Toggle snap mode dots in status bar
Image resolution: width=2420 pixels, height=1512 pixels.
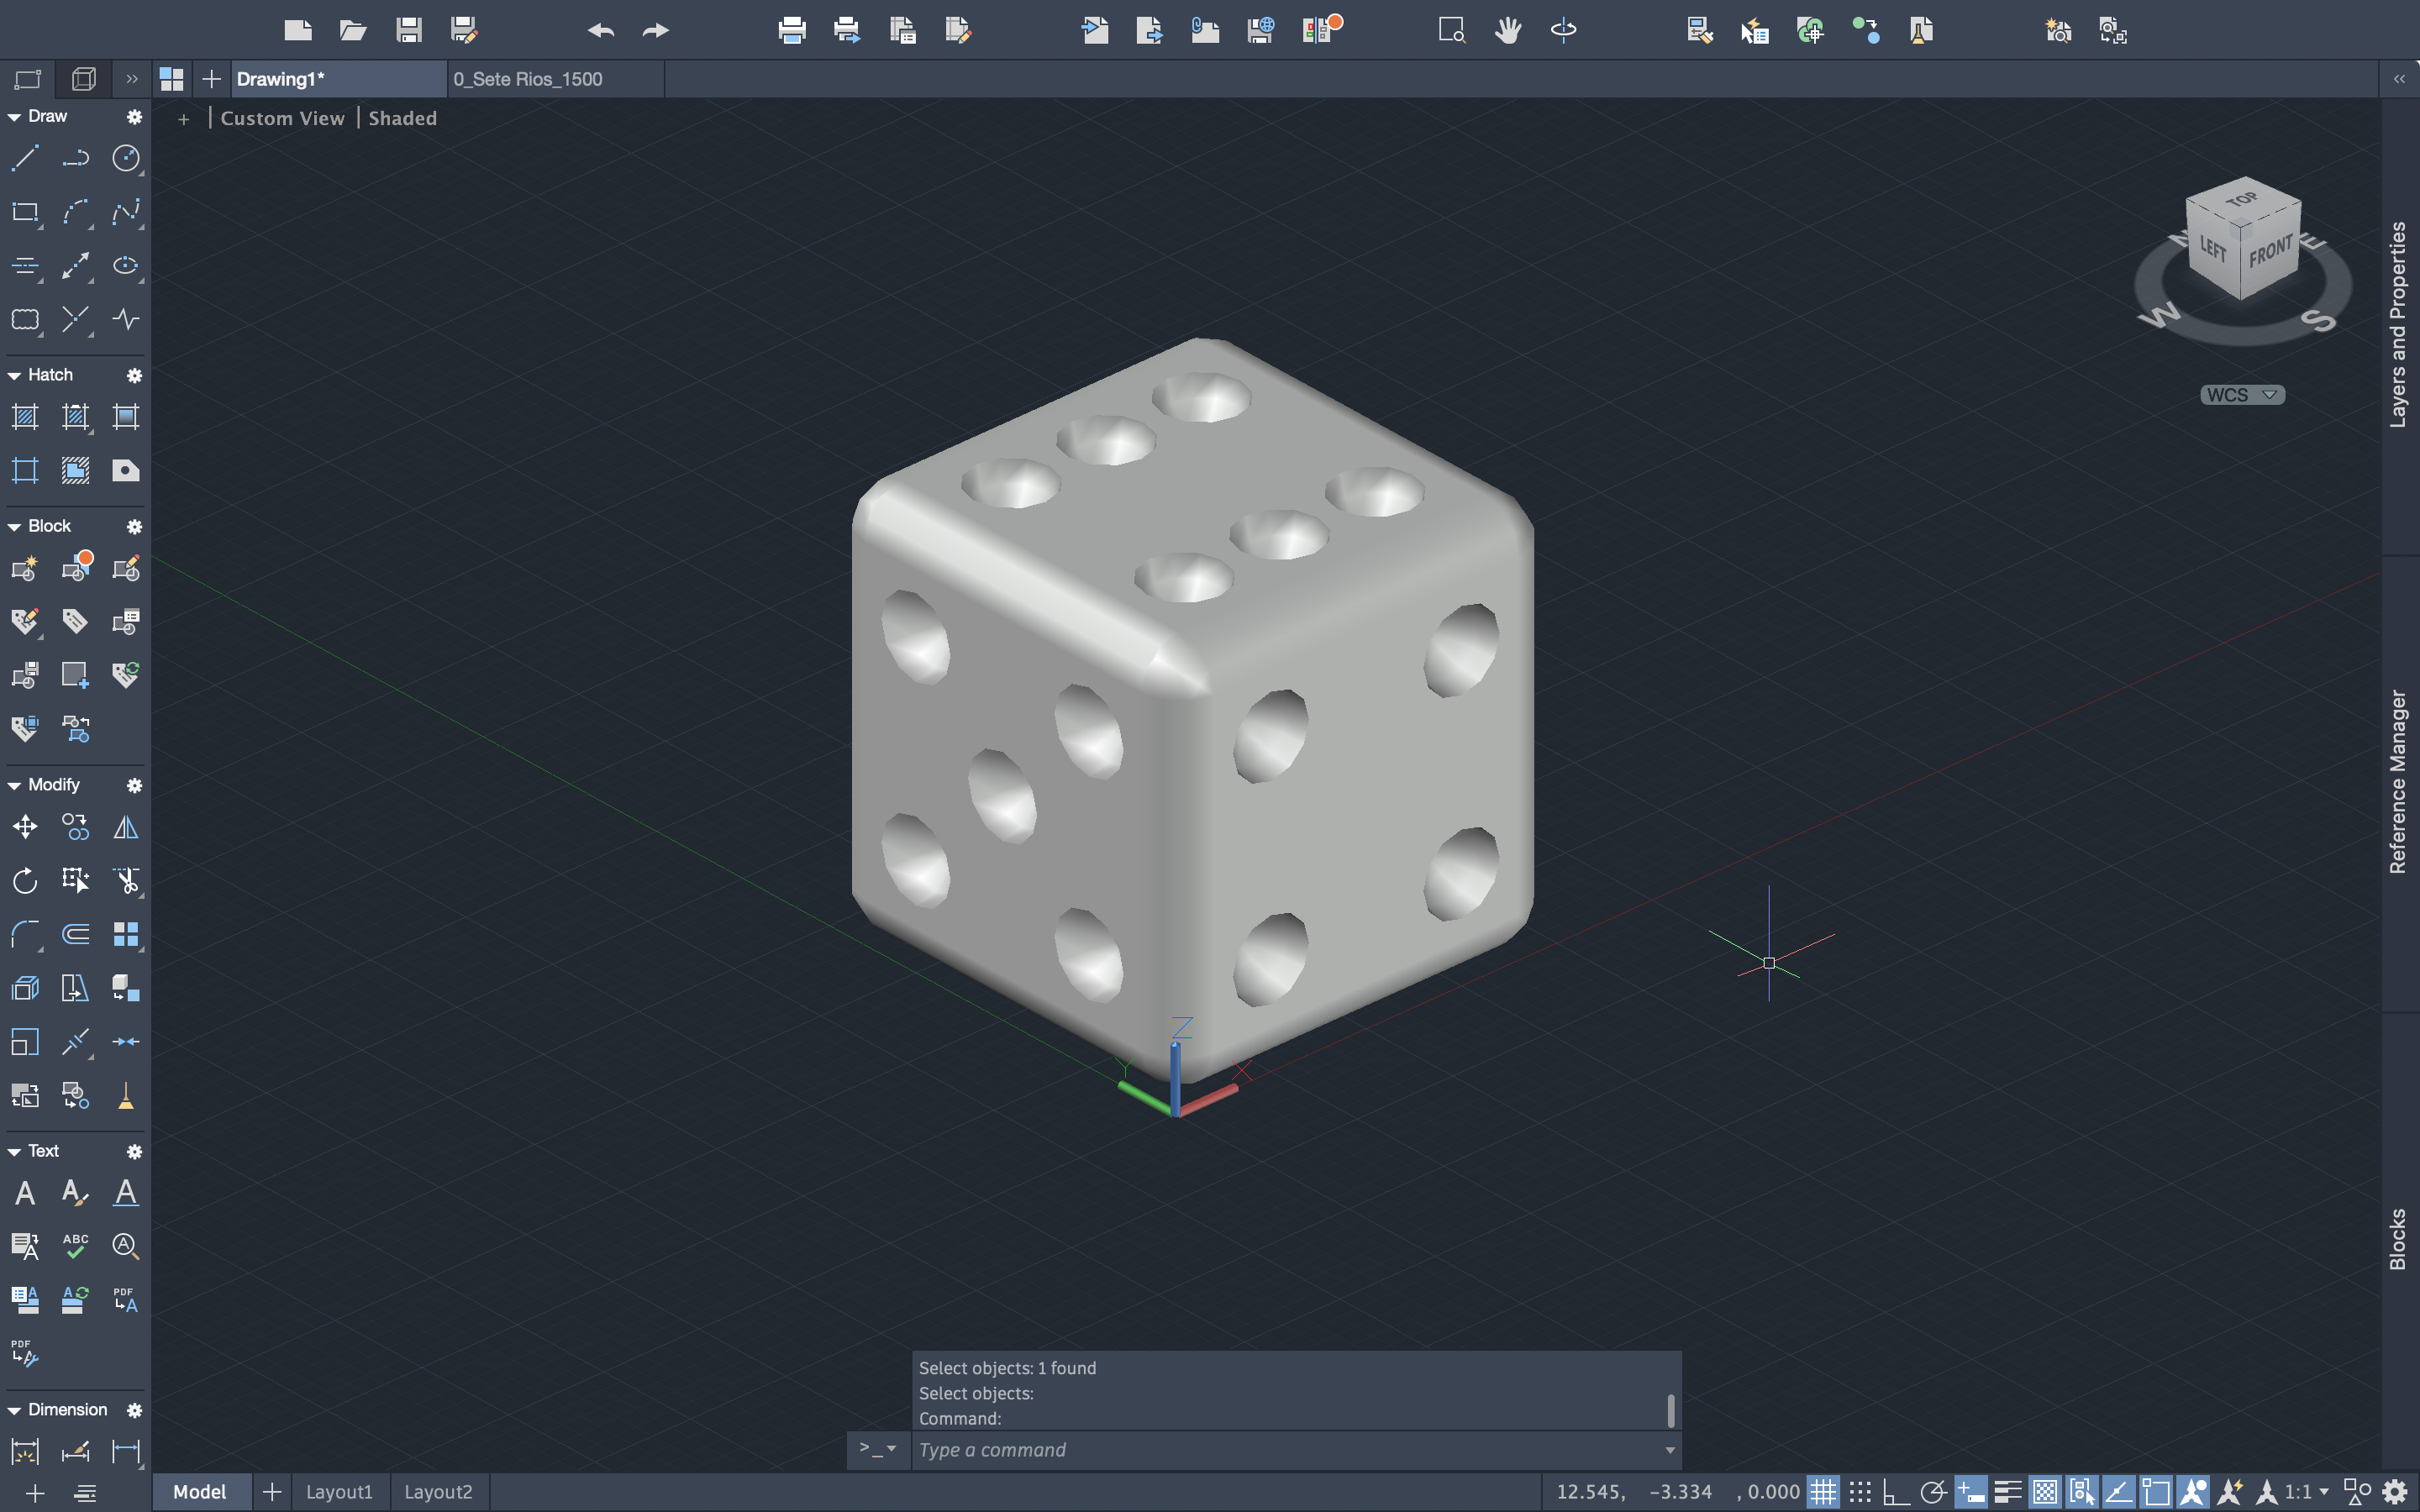pyautogui.click(x=1860, y=1492)
